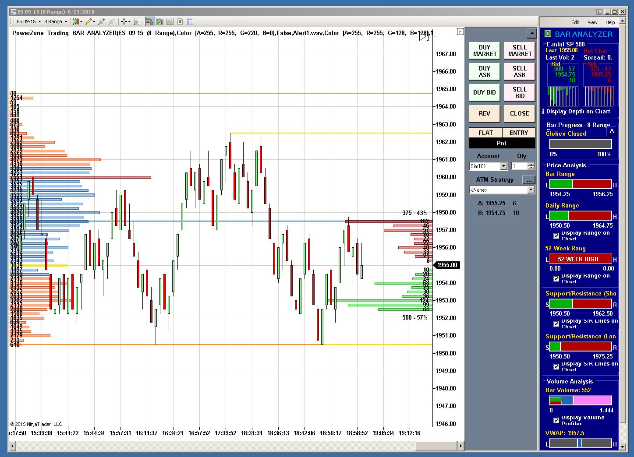
Task: Open the candlestick chart style dropdown
Action: click(x=77, y=21)
